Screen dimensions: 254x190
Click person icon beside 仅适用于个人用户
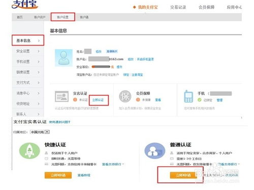[x=46, y=153]
